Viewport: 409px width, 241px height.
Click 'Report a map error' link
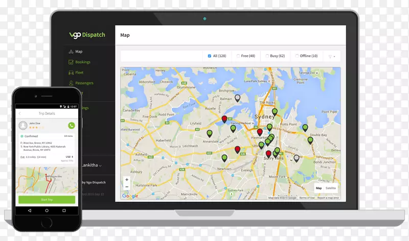click(328, 198)
